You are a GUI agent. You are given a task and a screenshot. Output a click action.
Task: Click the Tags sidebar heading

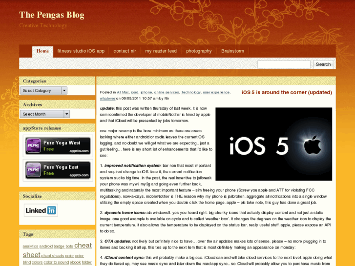point(28,234)
